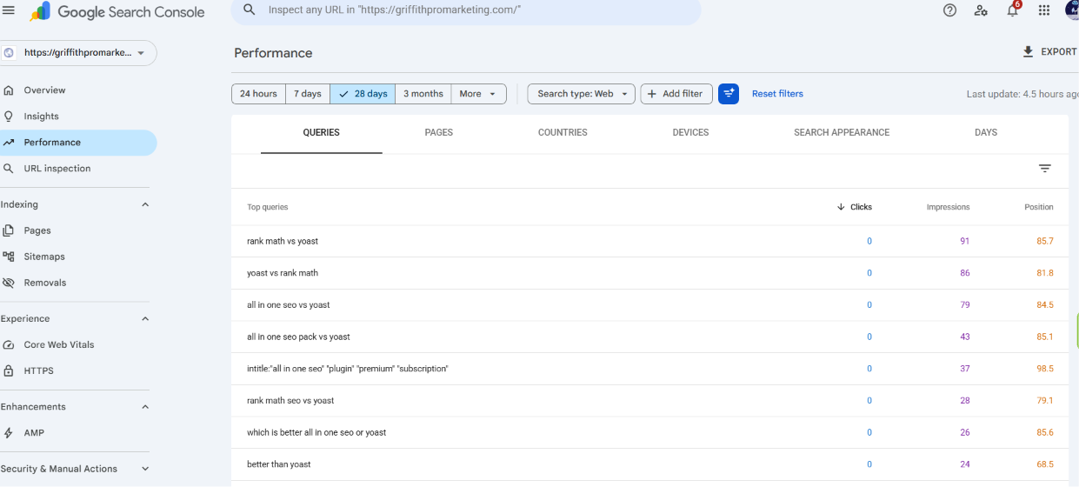The height and width of the screenshot is (487, 1079).
Task: Click the HTTPS lock icon
Action: (9, 371)
